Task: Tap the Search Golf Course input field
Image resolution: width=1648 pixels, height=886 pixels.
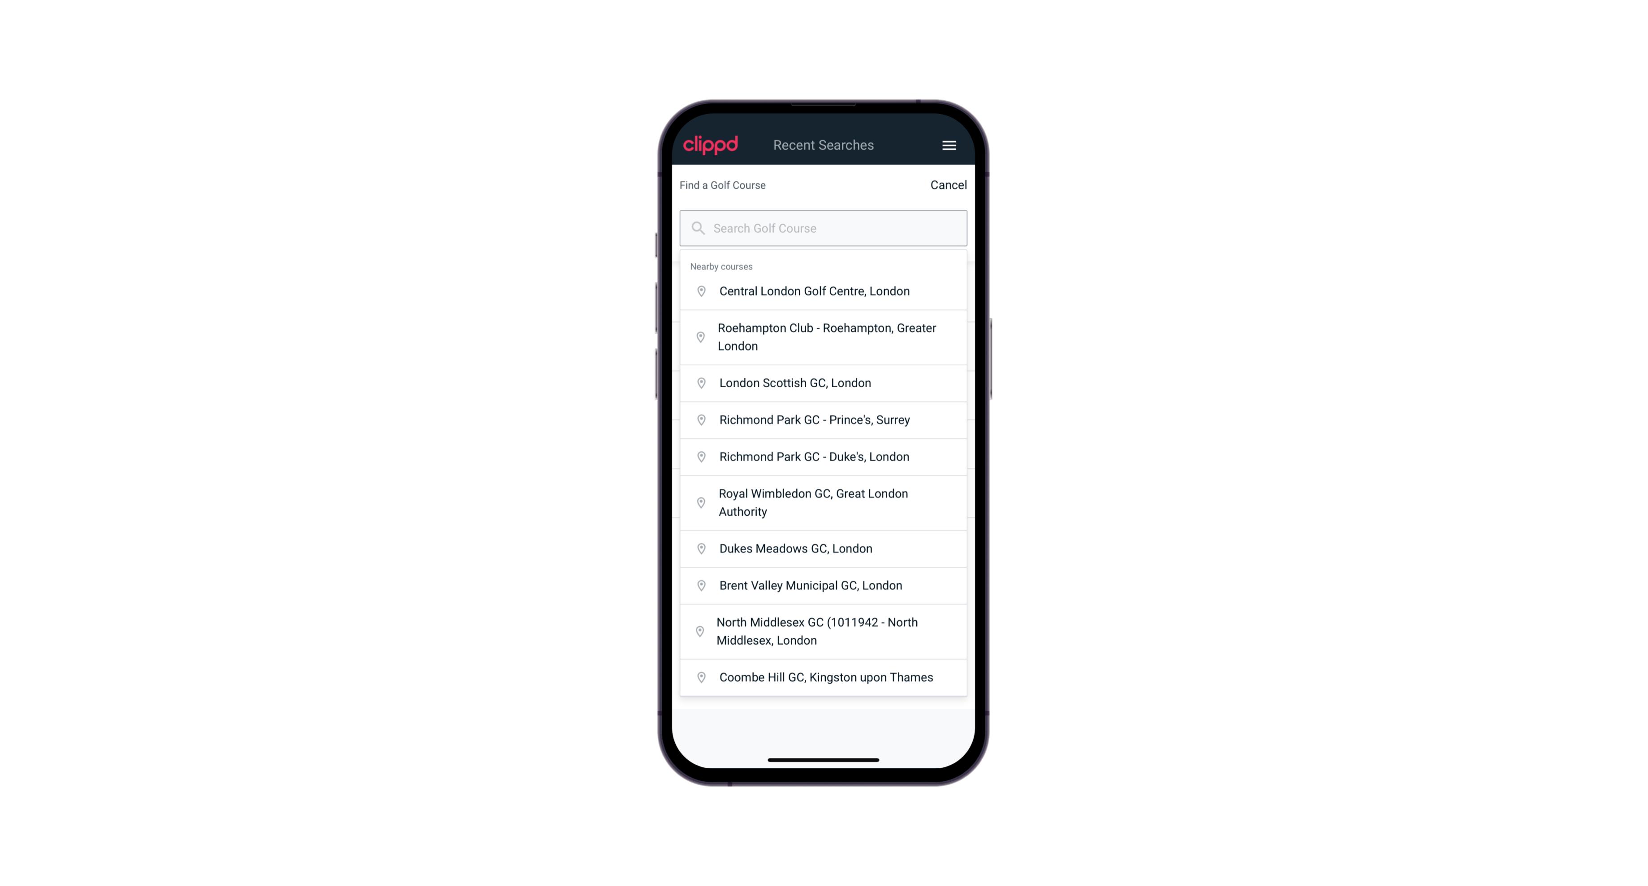Action: (x=823, y=227)
